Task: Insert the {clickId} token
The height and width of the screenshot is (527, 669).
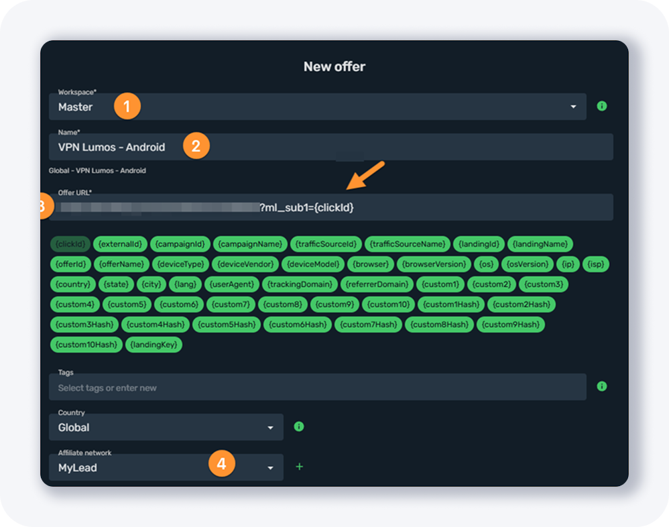Action: (69, 244)
